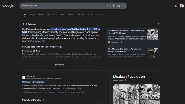Open the Tools dropdown

[100, 14]
